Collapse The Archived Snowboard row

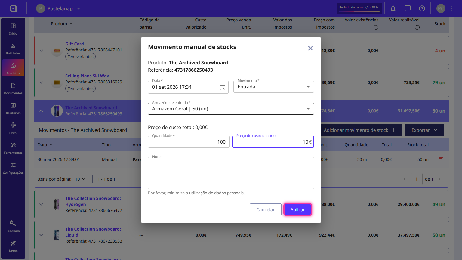pos(41,111)
